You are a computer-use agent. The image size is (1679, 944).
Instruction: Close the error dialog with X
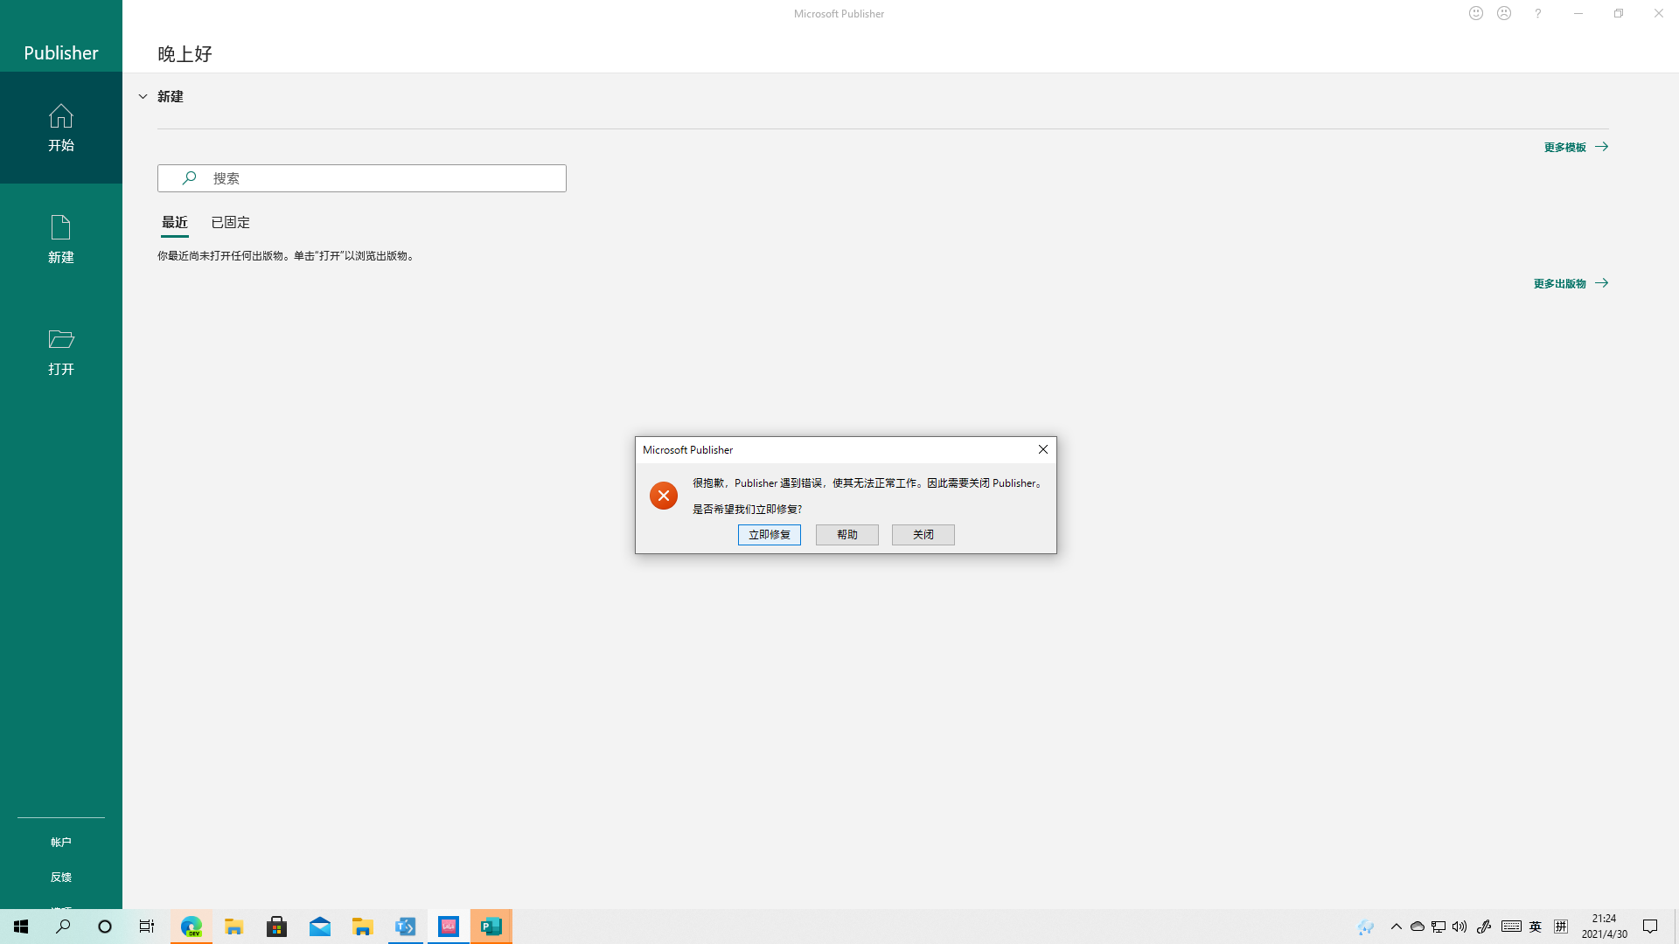pyautogui.click(x=1043, y=449)
